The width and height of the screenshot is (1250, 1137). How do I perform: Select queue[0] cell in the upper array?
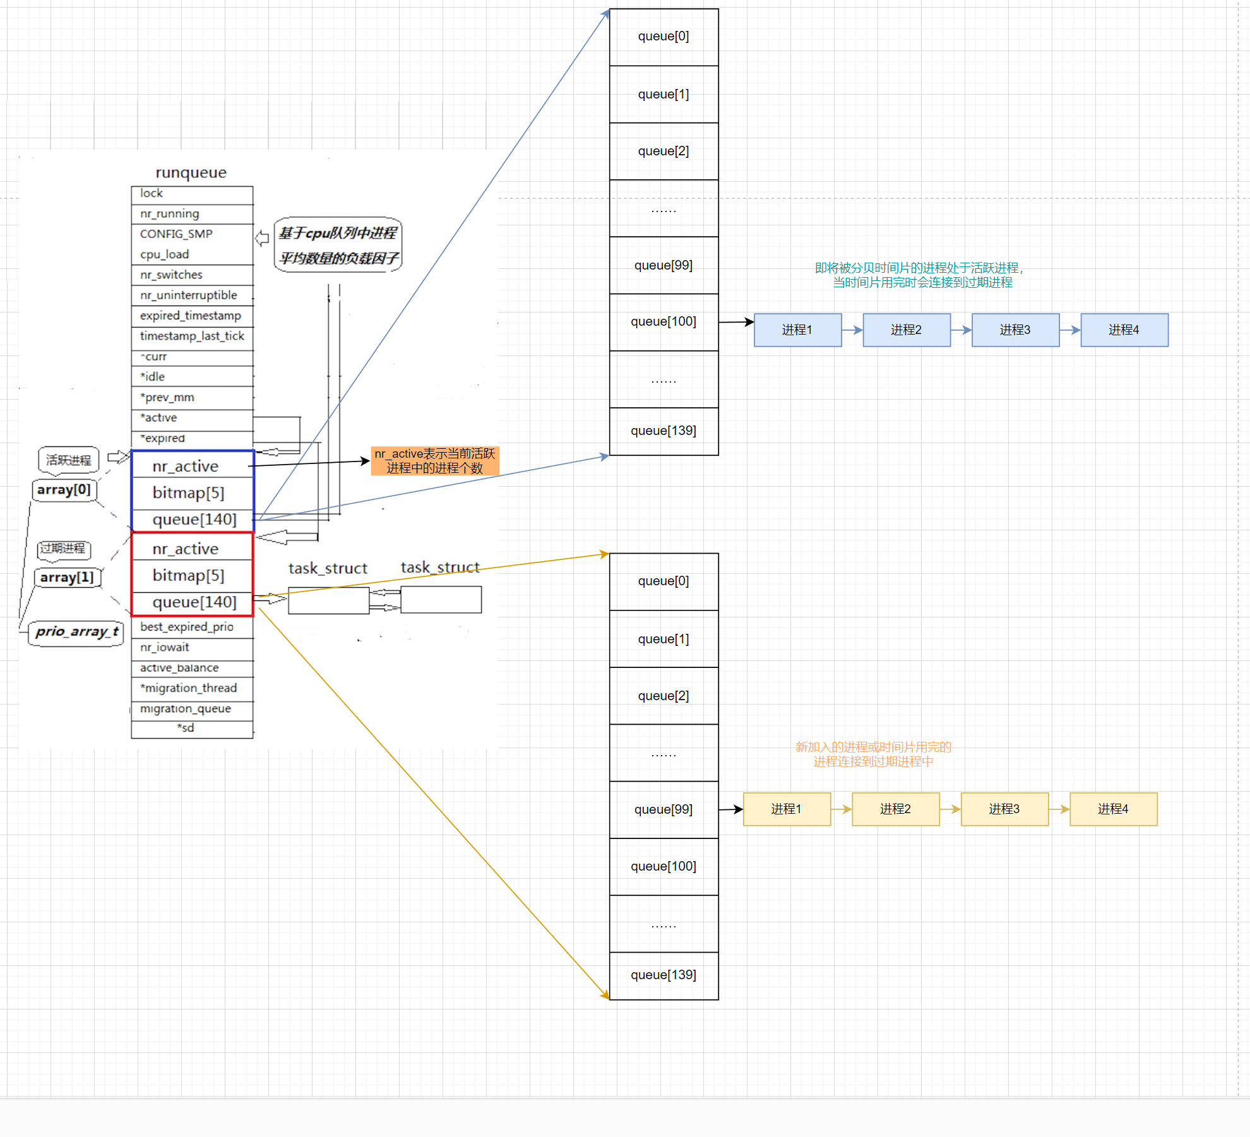point(664,37)
